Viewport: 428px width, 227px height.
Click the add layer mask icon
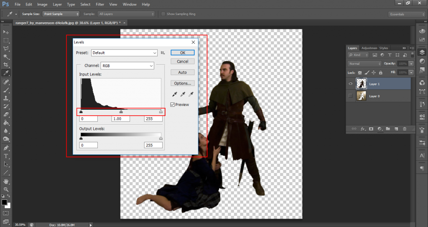(371, 129)
